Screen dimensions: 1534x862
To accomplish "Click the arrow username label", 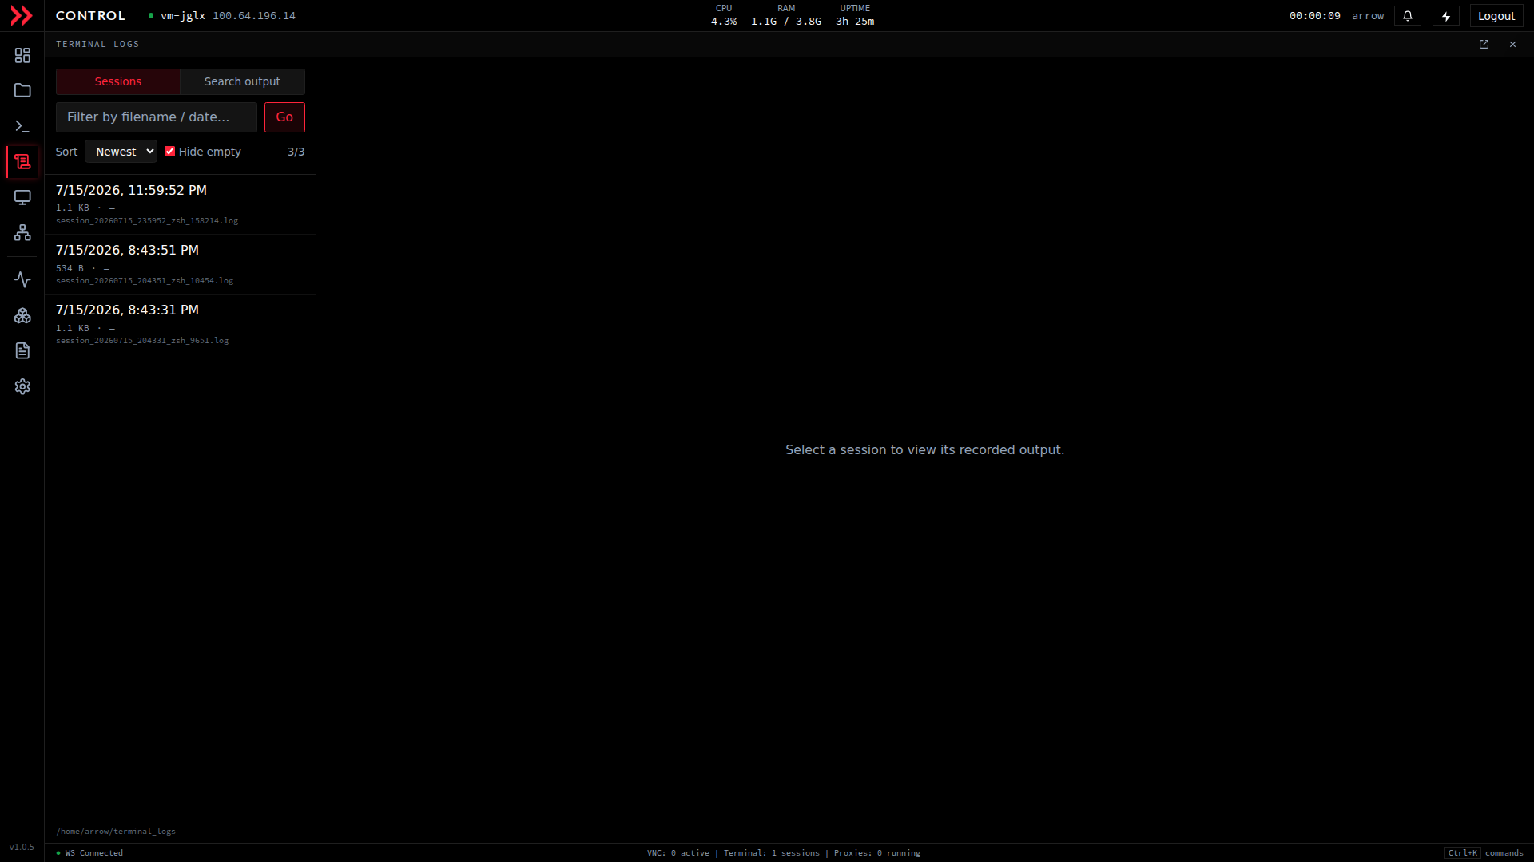I will pos(1368,16).
